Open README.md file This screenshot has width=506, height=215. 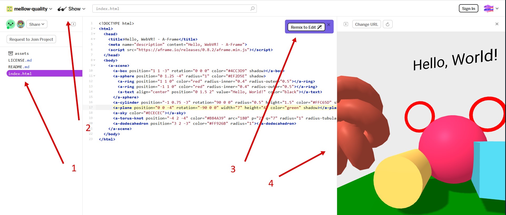pos(19,67)
